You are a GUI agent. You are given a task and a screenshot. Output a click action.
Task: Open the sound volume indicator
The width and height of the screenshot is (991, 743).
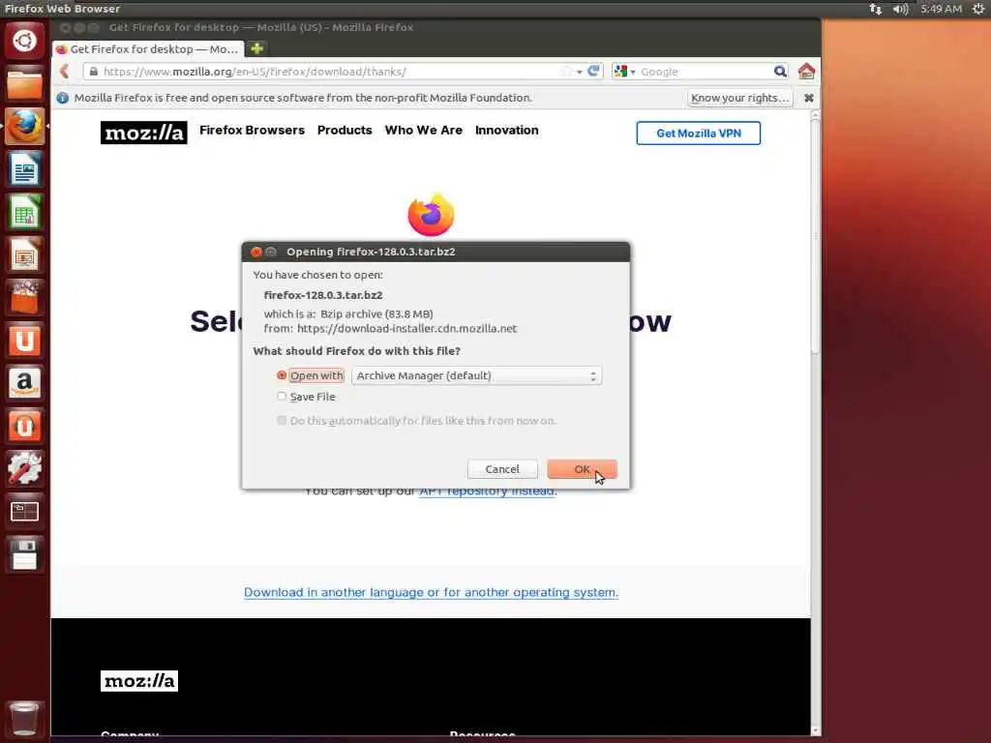tap(901, 9)
